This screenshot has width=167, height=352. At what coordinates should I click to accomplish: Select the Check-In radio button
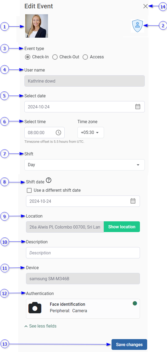[x=27, y=57]
